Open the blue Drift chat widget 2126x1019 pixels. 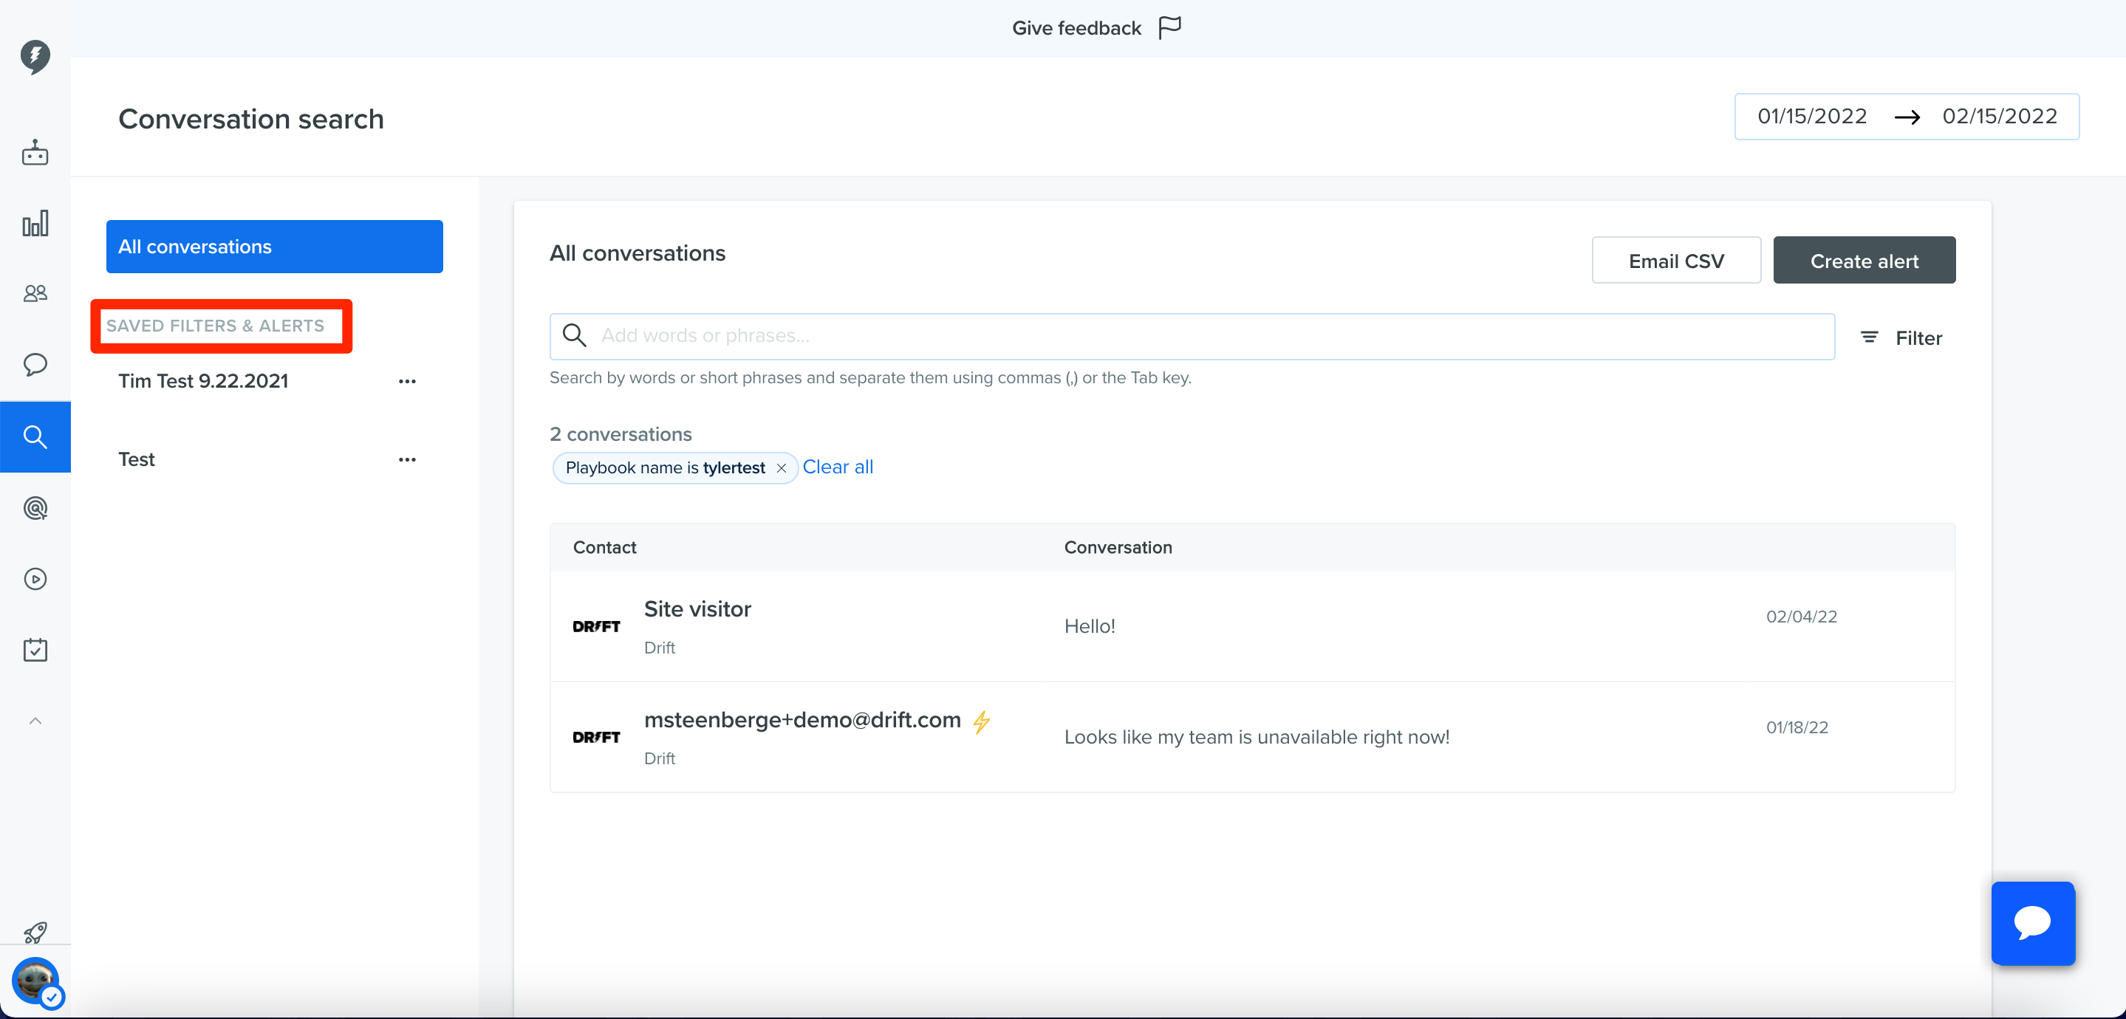tap(2033, 922)
